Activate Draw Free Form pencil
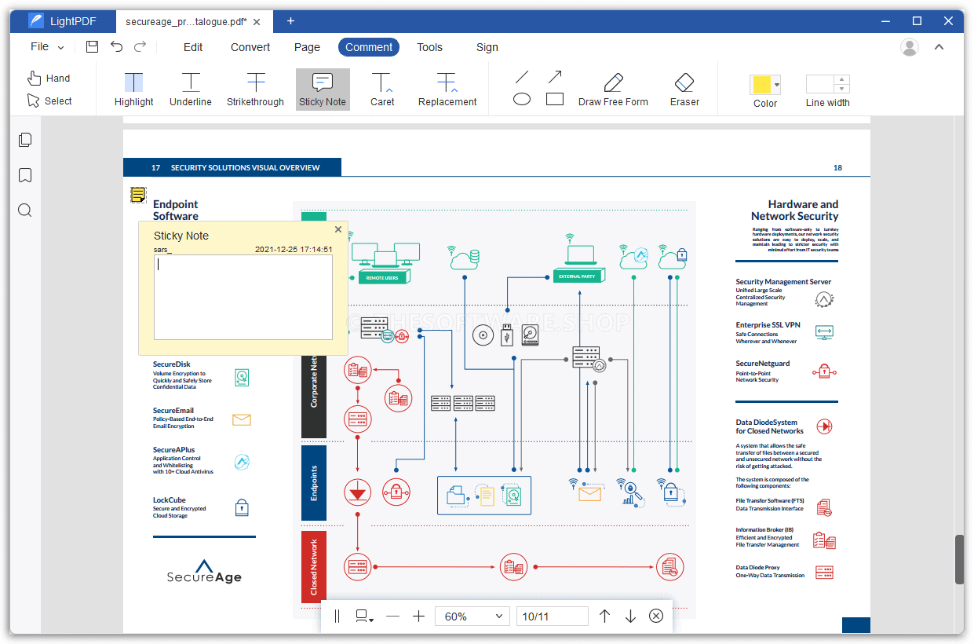The height and width of the screenshot is (644, 974). [613, 89]
